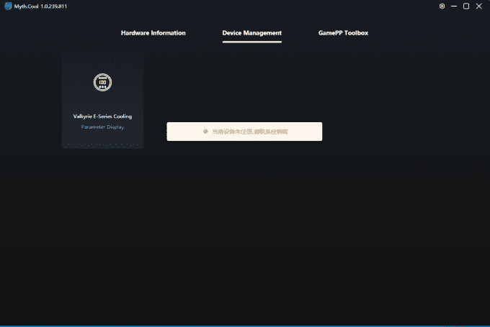Minimize the Myth.Cool window
The height and width of the screenshot is (327, 490).
[x=454, y=6]
